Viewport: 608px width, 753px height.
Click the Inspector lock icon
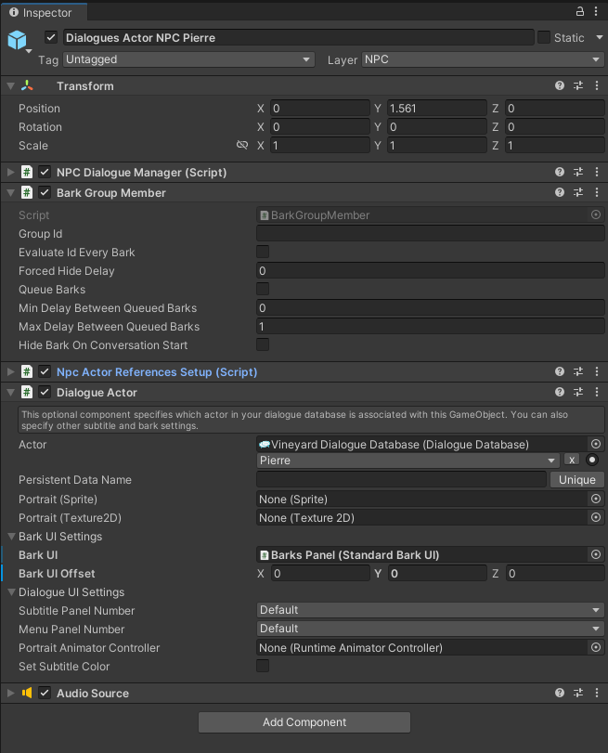(579, 11)
